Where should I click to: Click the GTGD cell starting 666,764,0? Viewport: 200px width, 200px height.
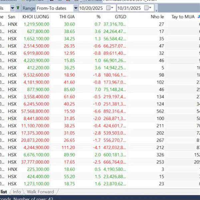(115, 162)
